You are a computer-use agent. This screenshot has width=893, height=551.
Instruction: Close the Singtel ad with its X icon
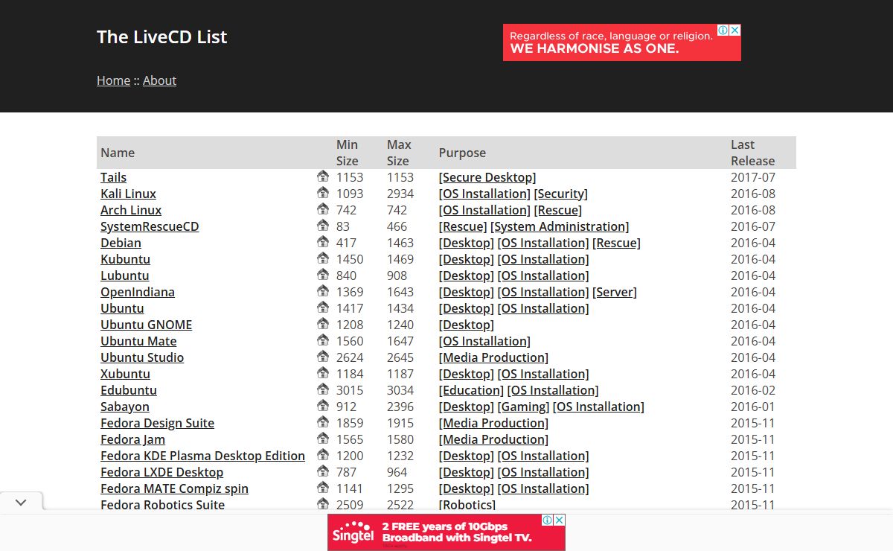coord(560,520)
